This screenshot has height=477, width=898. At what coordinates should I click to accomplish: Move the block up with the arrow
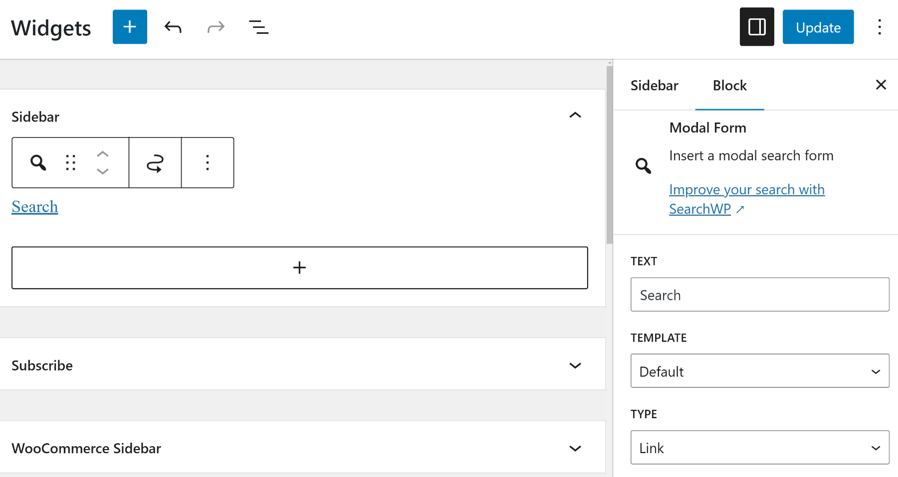(x=103, y=154)
